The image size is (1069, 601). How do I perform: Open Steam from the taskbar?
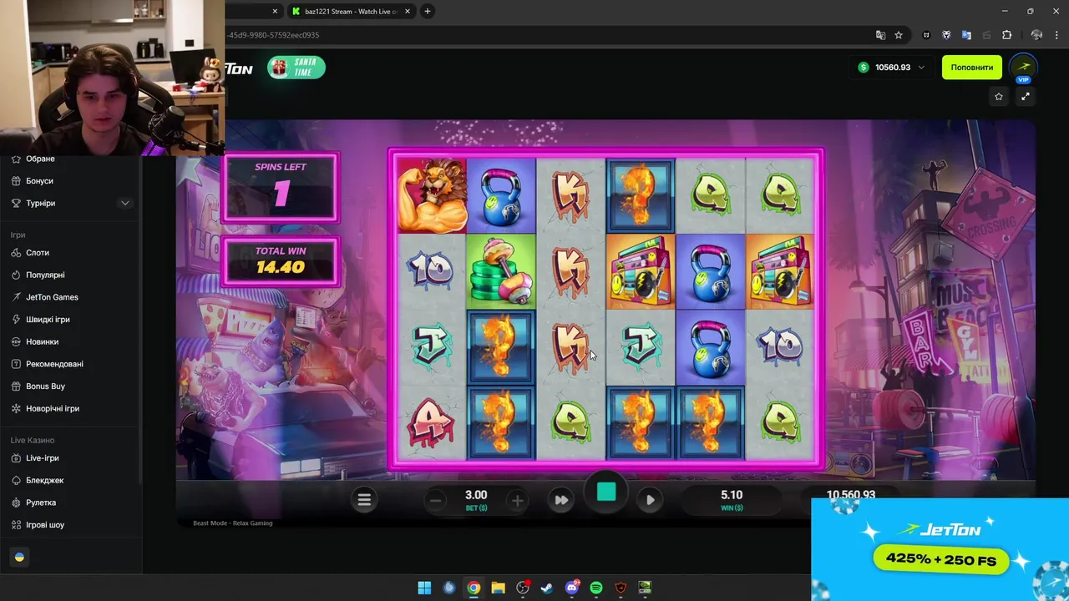(547, 588)
